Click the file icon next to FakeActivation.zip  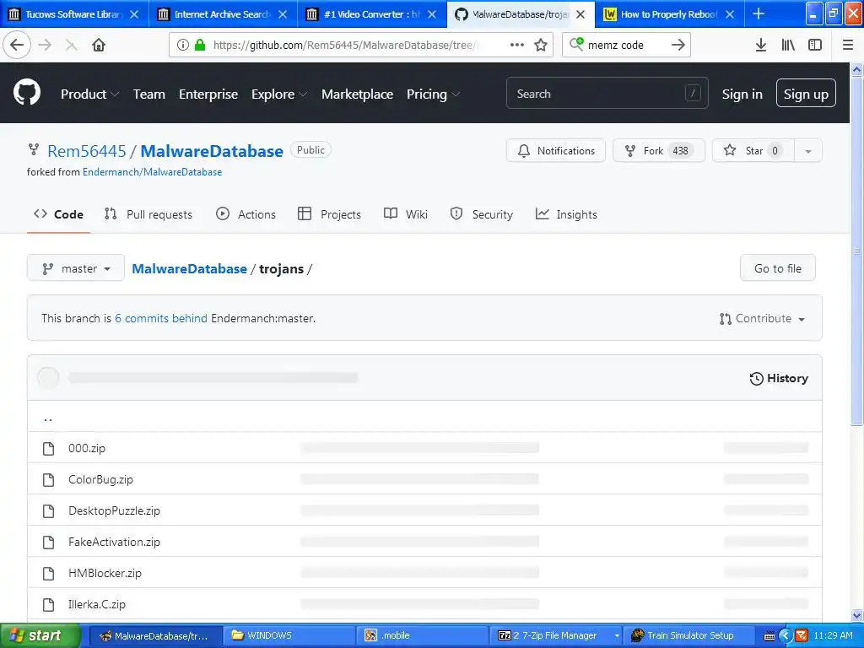[48, 543]
